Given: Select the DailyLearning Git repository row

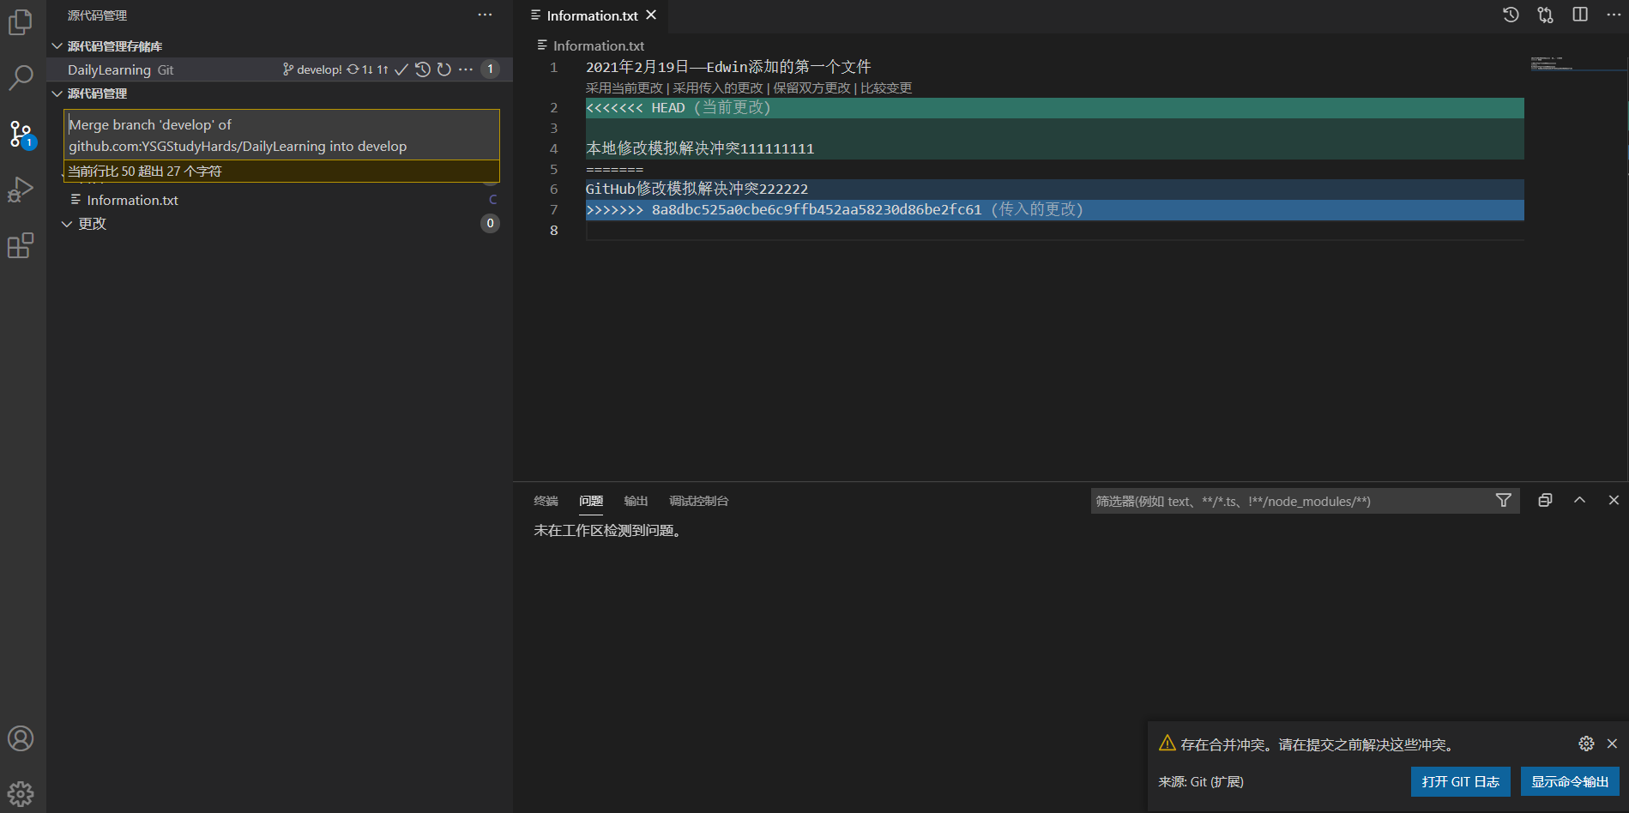Looking at the screenshot, I should 280,69.
